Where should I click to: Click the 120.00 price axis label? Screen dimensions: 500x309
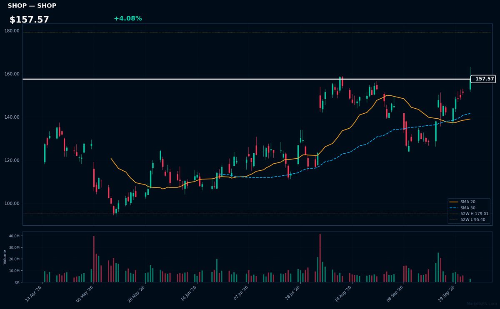[x=12, y=160]
